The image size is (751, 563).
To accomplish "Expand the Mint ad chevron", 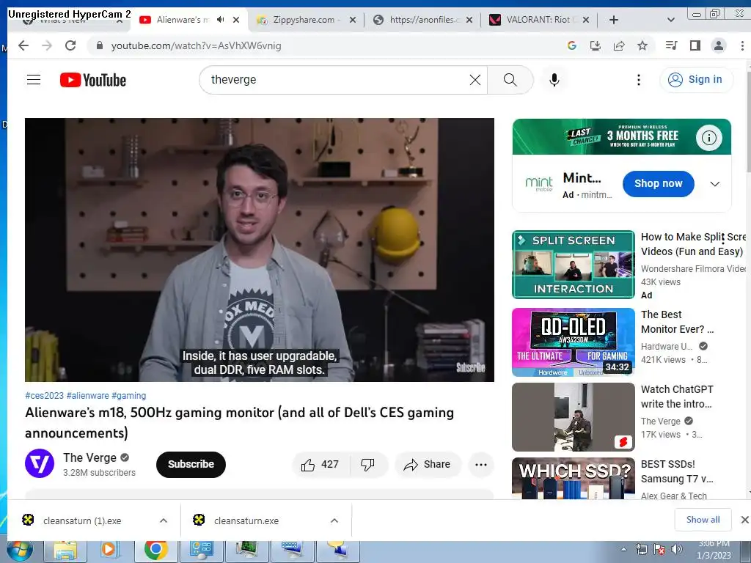I will pos(714,184).
